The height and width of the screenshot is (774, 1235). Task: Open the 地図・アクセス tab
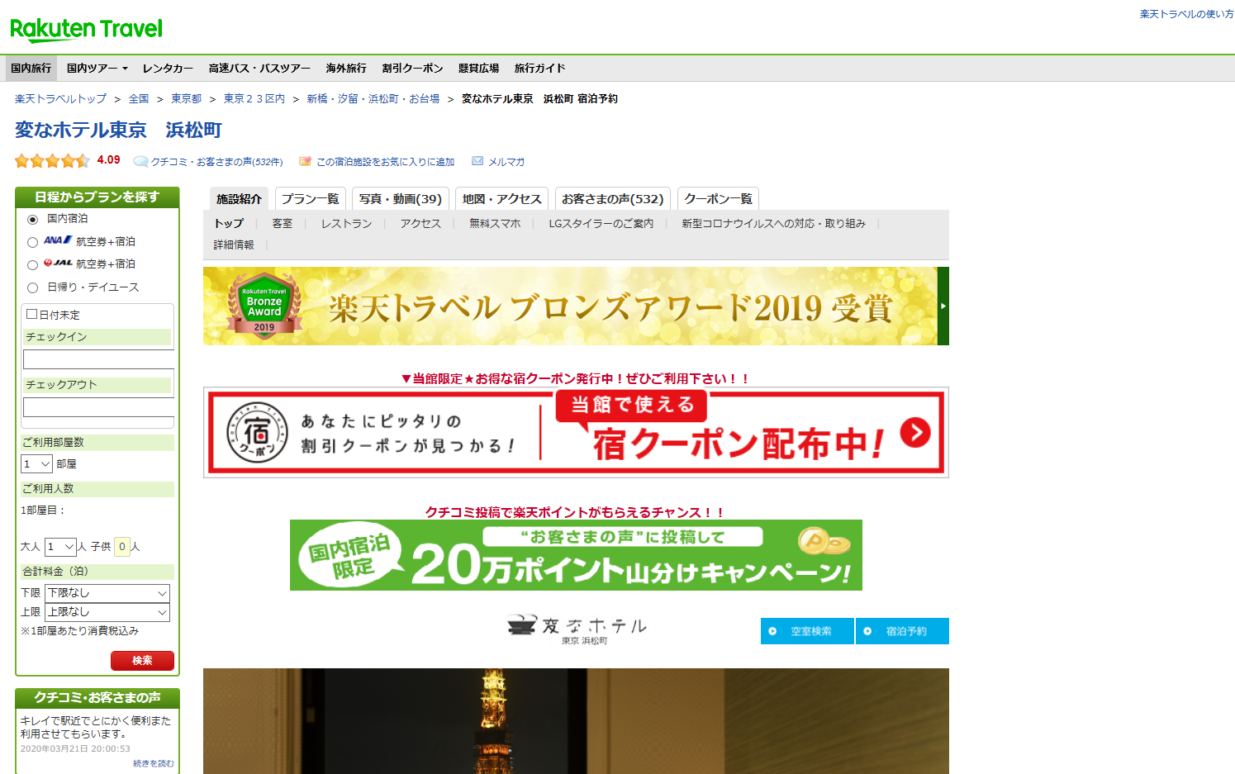[501, 199]
